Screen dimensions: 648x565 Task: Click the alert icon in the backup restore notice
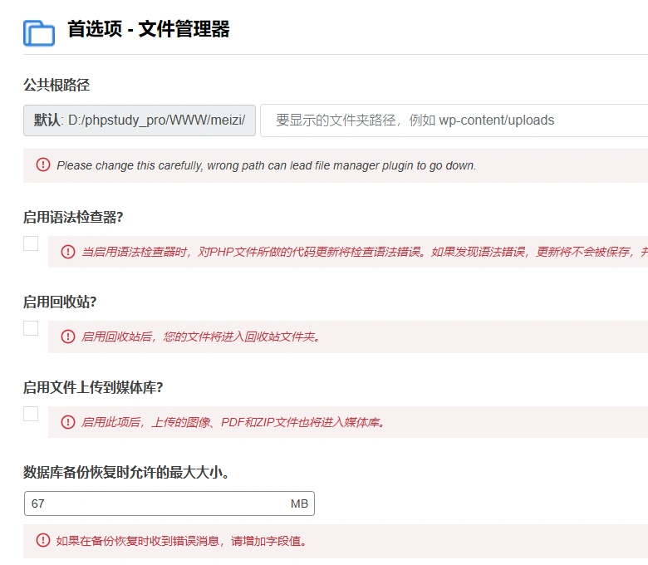pyautogui.click(x=43, y=540)
